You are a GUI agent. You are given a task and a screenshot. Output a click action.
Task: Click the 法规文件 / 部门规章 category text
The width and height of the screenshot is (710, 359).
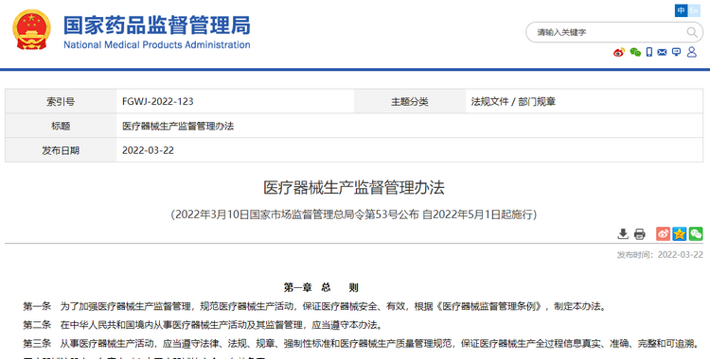click(x=513, y=102)
